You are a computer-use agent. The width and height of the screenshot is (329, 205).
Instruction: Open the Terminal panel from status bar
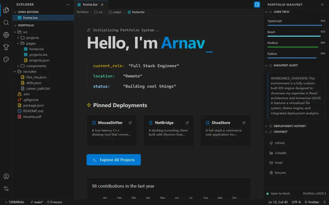(x=15, y=202)
